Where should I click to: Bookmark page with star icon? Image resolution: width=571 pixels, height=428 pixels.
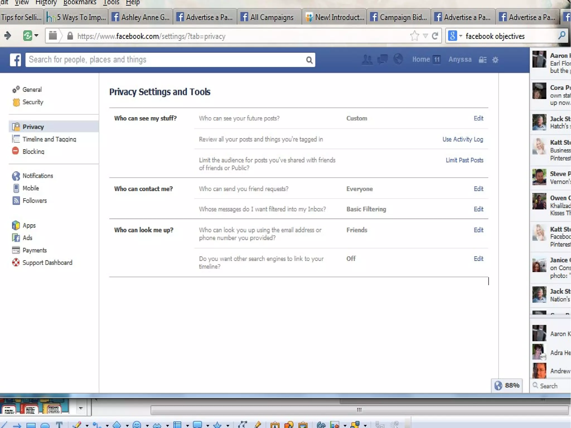click(x=415, y=36)
